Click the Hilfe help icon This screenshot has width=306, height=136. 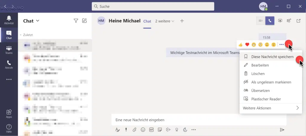point(9,128)
